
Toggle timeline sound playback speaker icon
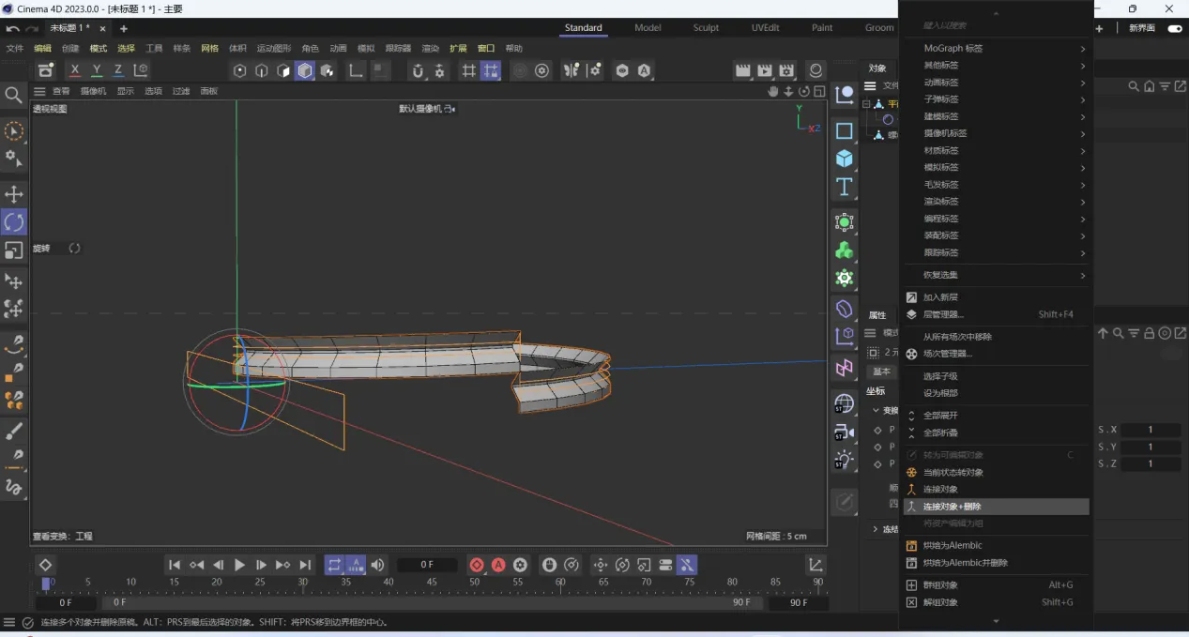[x=377, y=565]
